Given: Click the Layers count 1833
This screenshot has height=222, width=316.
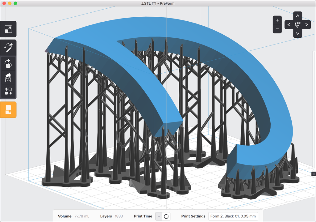Looking at the screenshot, I should coord(119,216).
